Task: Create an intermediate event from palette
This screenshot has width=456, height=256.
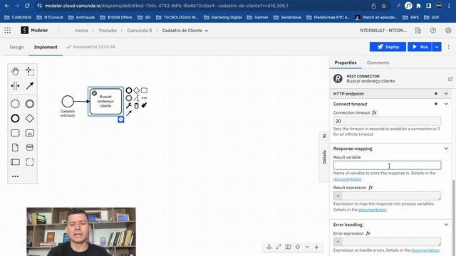Action: click(30, 104)
